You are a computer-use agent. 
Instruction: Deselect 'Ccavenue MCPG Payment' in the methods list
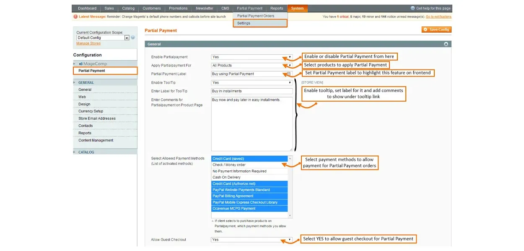coord(249,208)
